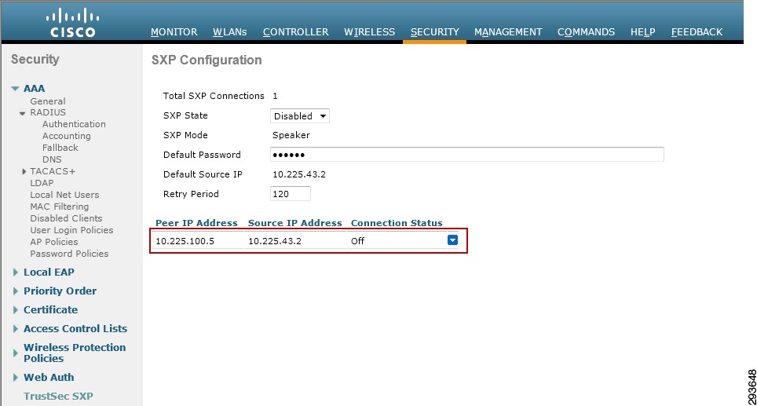The height and width of the screenshot is (406, 757).
Task: Open the COMMANDS menu
Action: pyautogui.click(x=586, y=32)
